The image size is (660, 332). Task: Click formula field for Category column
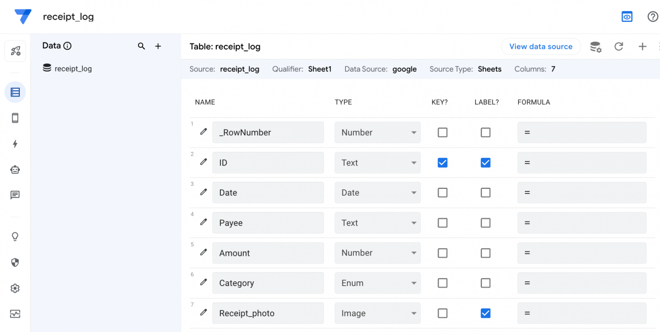582,283
